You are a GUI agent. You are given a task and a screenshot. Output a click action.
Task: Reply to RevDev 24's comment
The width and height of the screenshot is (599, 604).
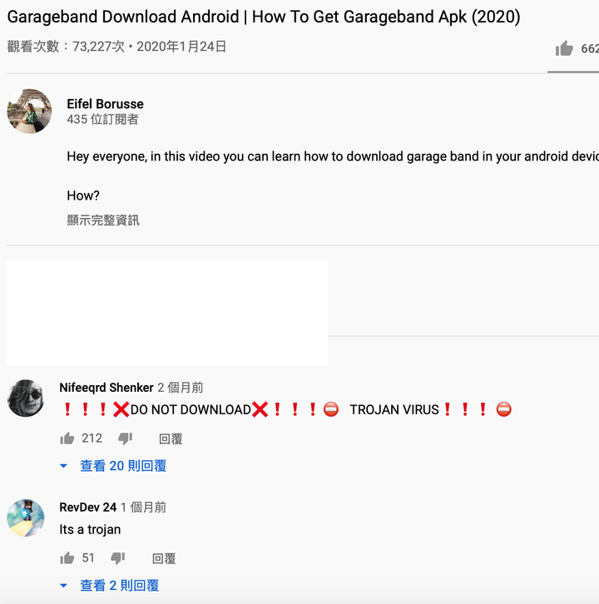click(x=164, y=558)
